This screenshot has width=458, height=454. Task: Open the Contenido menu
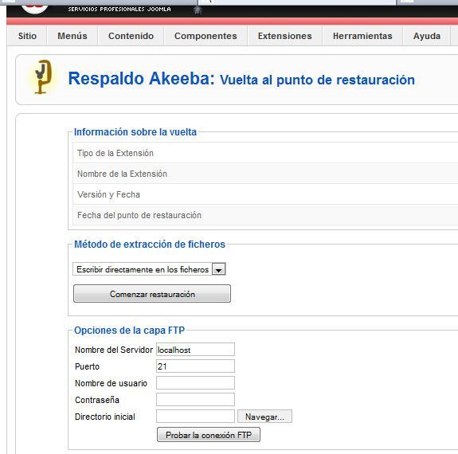pyautogui.click(x=131, y=36)
